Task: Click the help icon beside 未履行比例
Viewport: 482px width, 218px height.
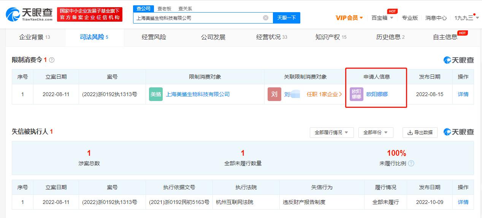Action: point(411,163)
